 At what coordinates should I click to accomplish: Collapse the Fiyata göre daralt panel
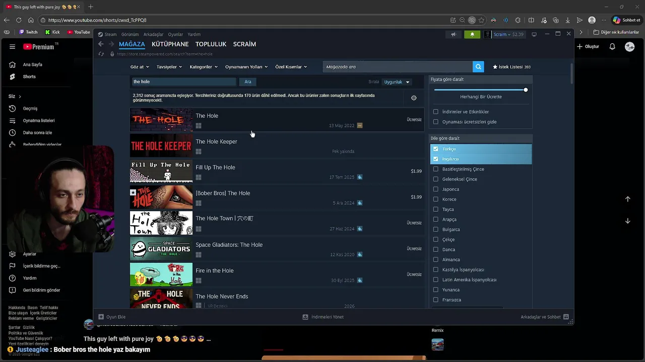481,79
